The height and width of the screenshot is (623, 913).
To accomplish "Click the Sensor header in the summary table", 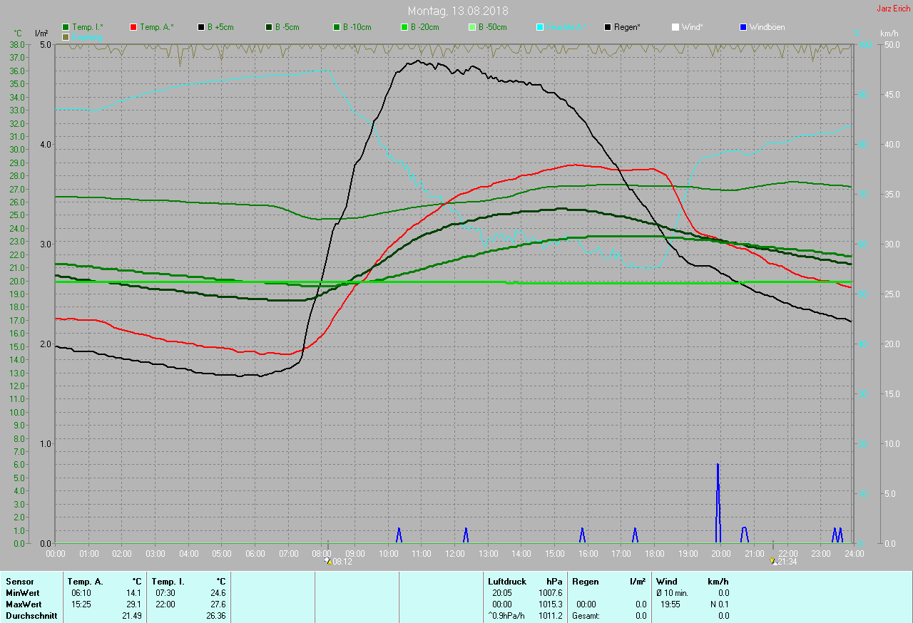I will pos(19,582).
